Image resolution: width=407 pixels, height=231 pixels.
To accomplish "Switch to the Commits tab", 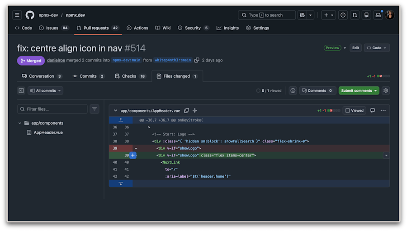I will (x=89, y=76).
